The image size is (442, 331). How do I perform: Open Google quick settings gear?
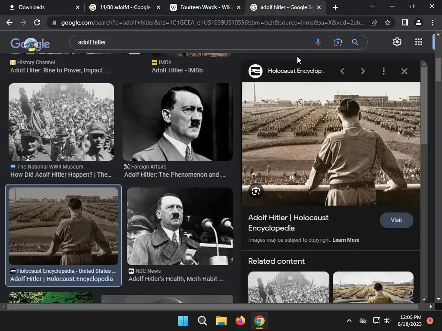397,42
